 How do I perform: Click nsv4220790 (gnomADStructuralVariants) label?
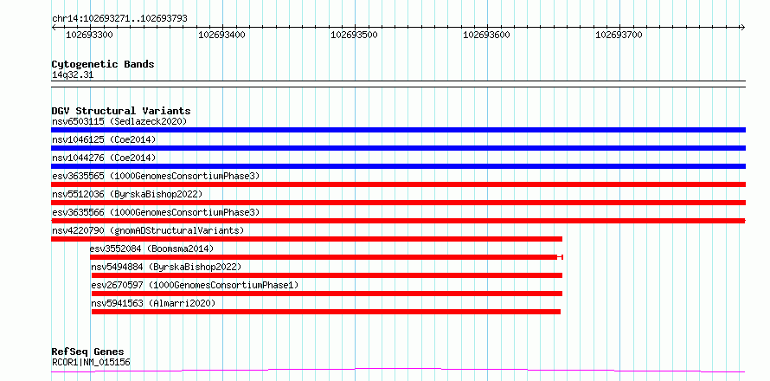(x=148, y=230)
